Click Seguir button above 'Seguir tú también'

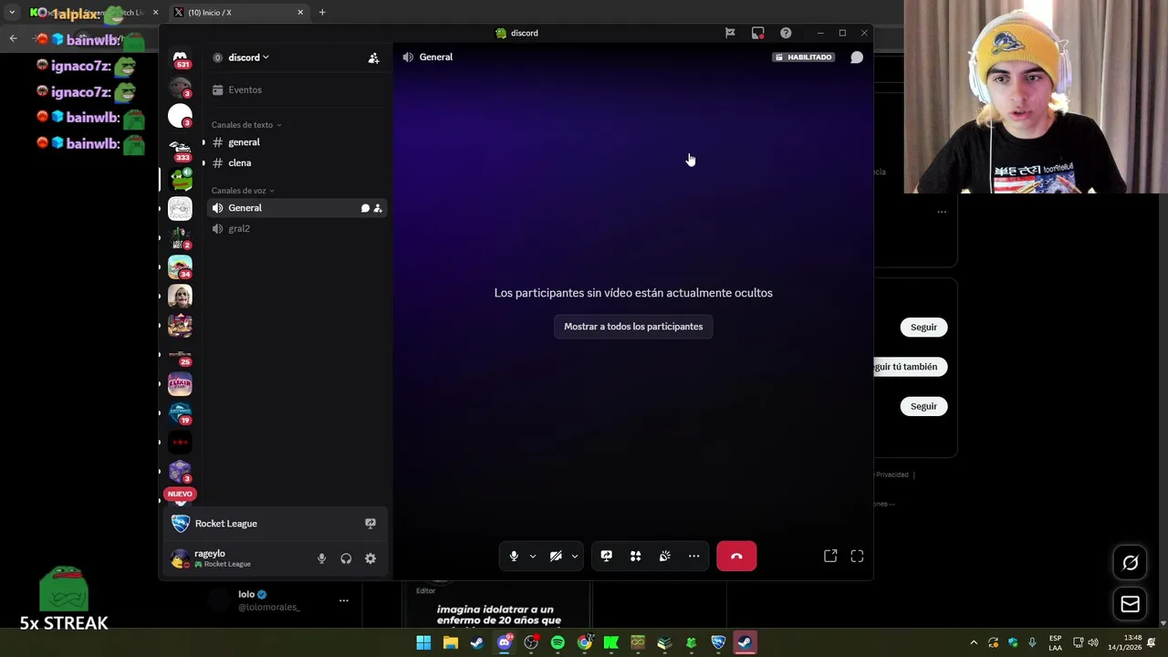923,327
